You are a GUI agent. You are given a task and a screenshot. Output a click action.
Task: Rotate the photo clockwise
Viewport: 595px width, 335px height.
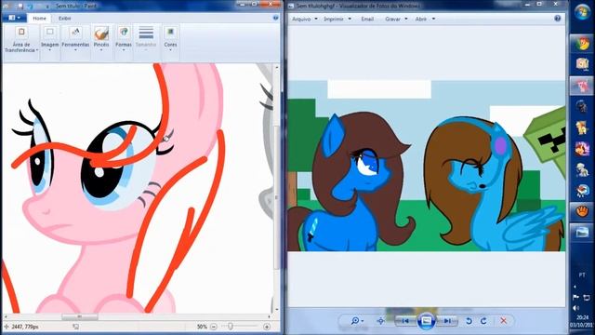click(483, 321)
